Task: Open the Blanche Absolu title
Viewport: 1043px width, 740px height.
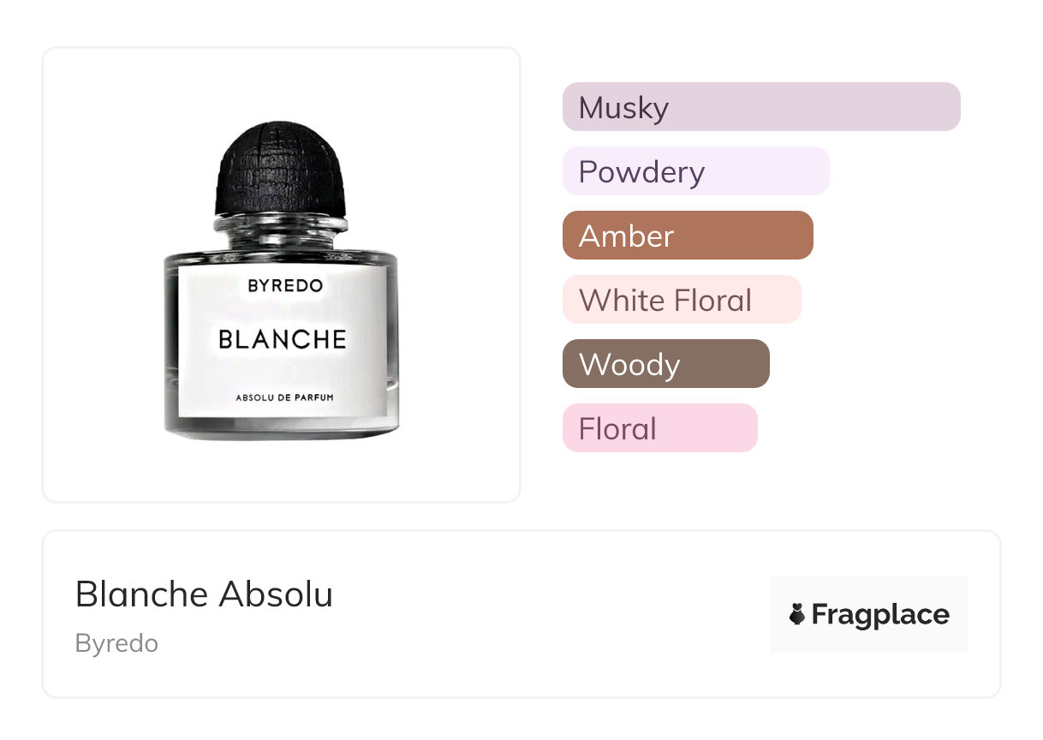Action: pyautogui.click(x=204, y=594)
